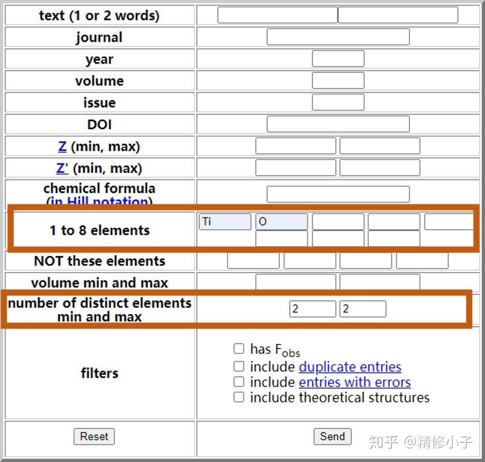
Task: Select the volume number input field
Action: [338, 81]
